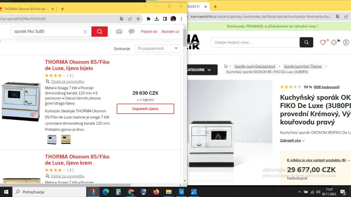Open Sporák kuchyňský Thorma breadcrumb

click(x=303, y=66)
